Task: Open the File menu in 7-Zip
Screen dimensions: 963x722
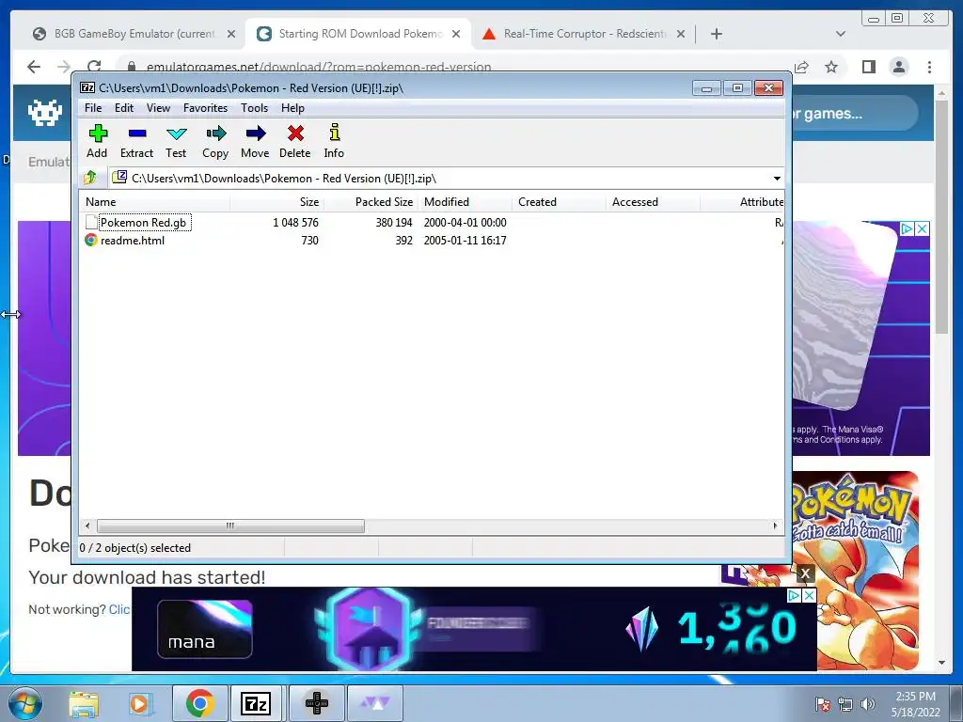Action: pyautogui.click(x=93, y=108)
